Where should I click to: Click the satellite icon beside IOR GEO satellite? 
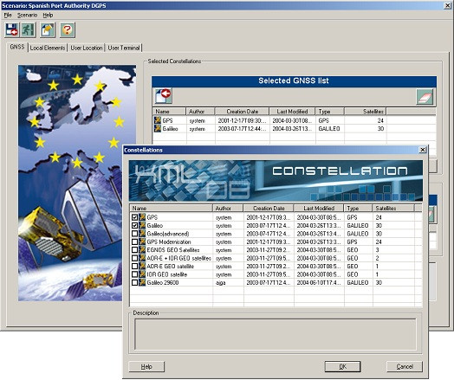142,274
